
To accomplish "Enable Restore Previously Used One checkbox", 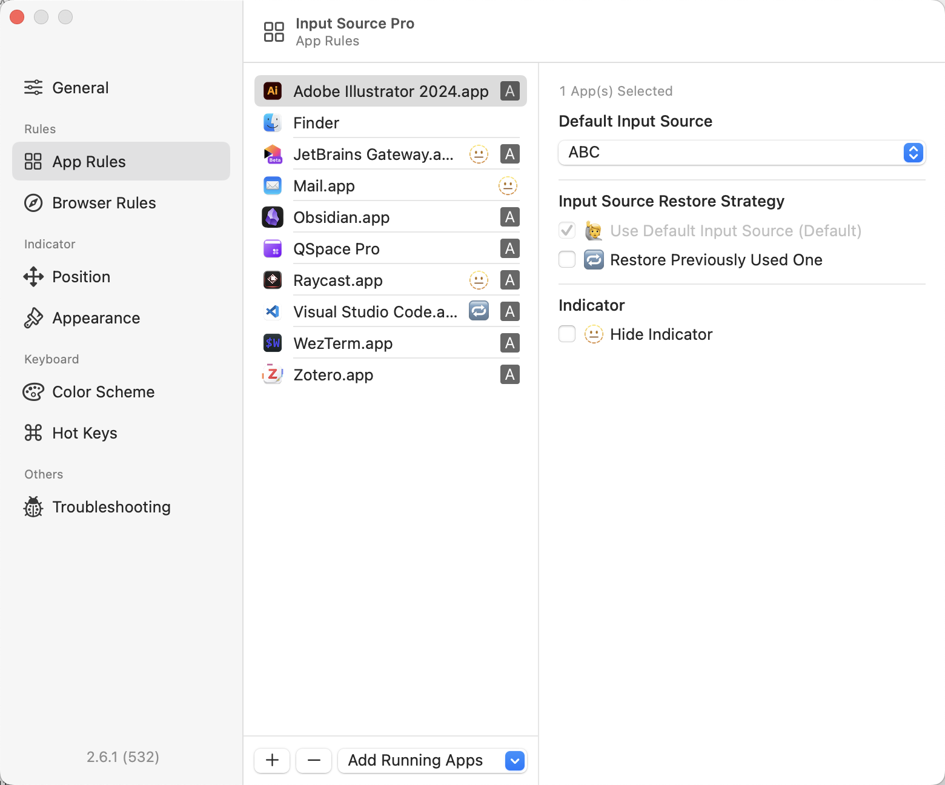I will tap(567, 260).
